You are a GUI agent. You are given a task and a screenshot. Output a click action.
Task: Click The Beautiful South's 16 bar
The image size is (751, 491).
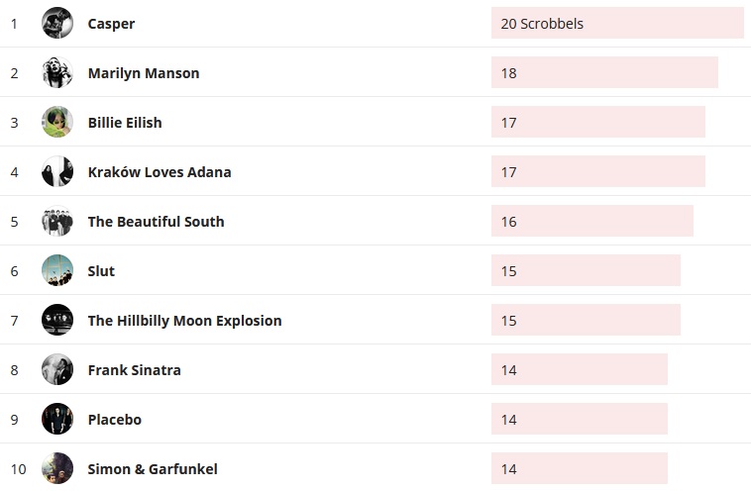click(x=591, y=221)
